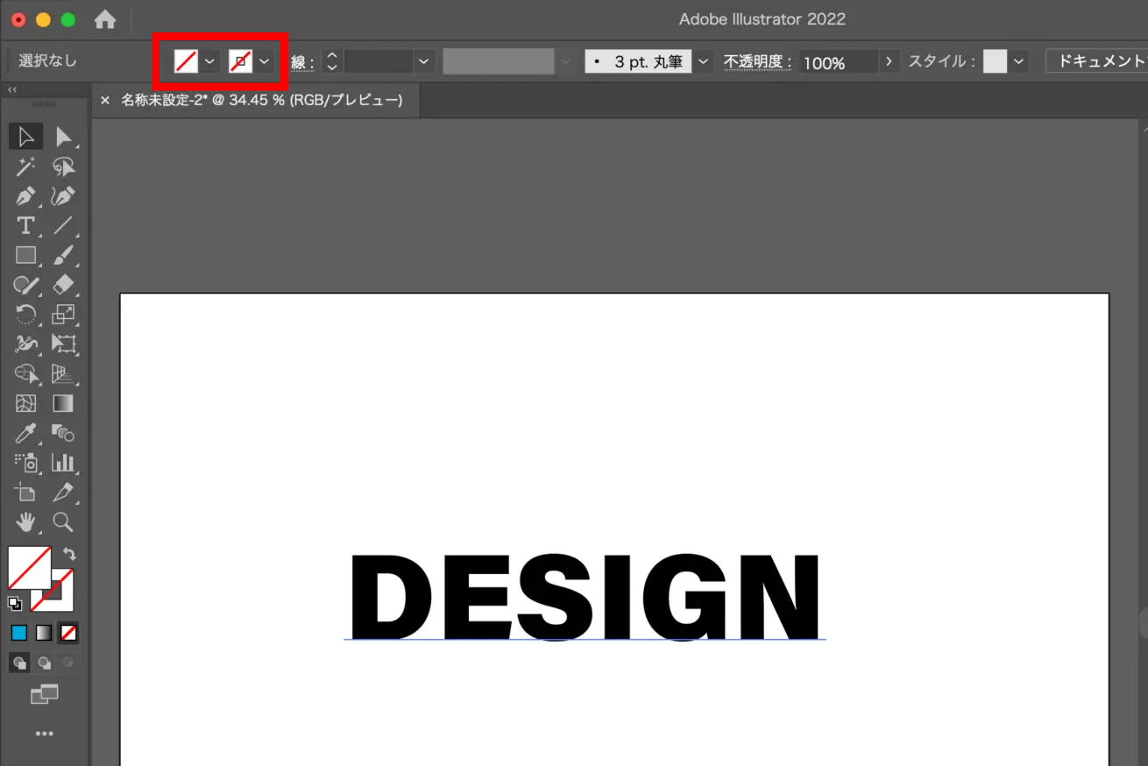The width and height of the screenshot is (1148, 766).
Task: Select the Scale tool
Action: pos(63,314)
